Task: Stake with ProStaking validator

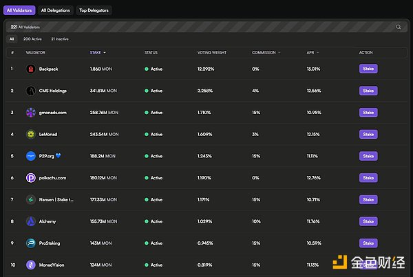Action: (x=368, y=243)
